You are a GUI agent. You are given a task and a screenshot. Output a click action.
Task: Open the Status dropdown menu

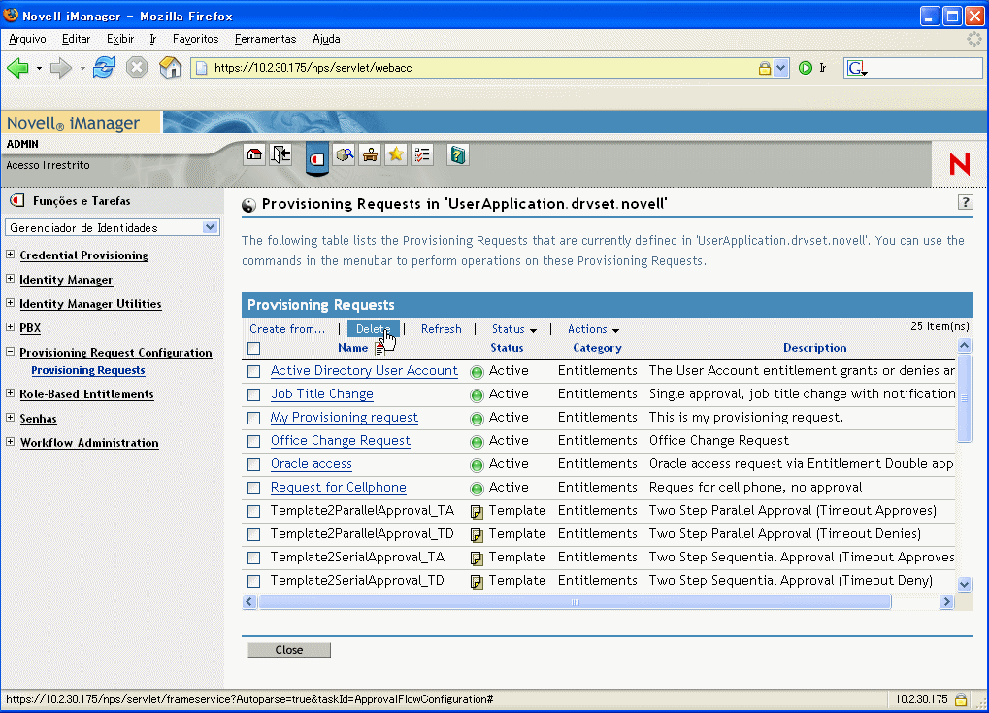tap(514, 329)
